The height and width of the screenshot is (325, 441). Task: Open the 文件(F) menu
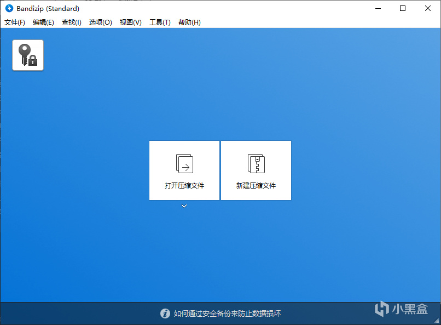coord(15,22)
